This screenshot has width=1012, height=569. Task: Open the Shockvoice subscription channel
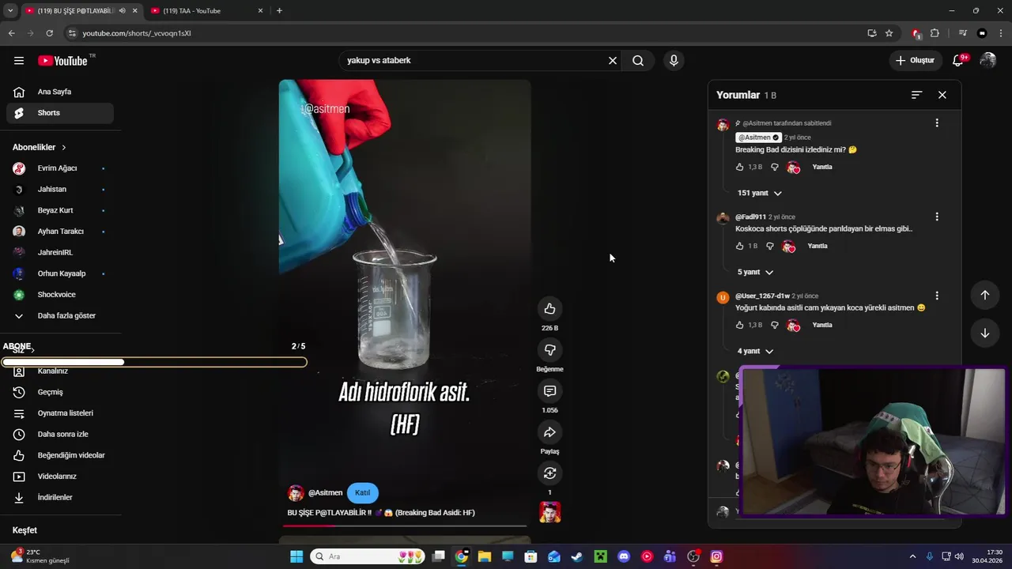[60, 295]
